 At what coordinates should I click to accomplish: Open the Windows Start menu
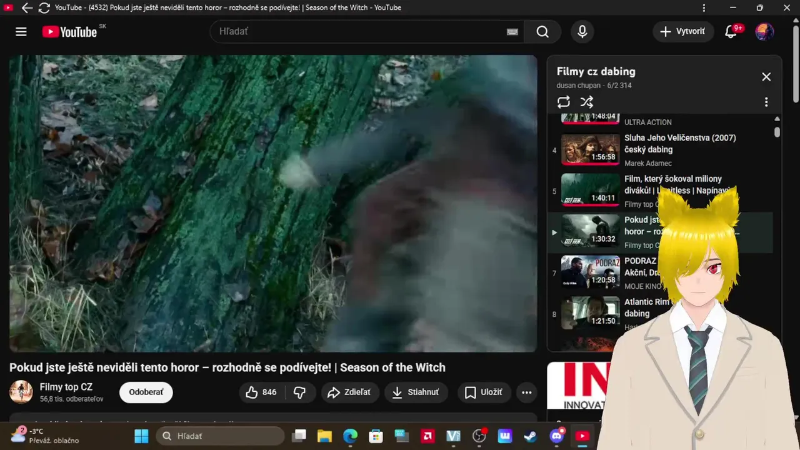[142, 436]
